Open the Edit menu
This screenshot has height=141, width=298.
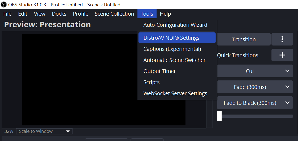click(23, 14)
